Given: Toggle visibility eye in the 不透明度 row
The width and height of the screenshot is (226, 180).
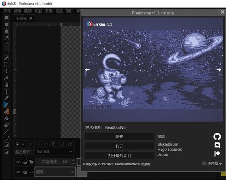Looking at the screenshot, I should point(18,162).
